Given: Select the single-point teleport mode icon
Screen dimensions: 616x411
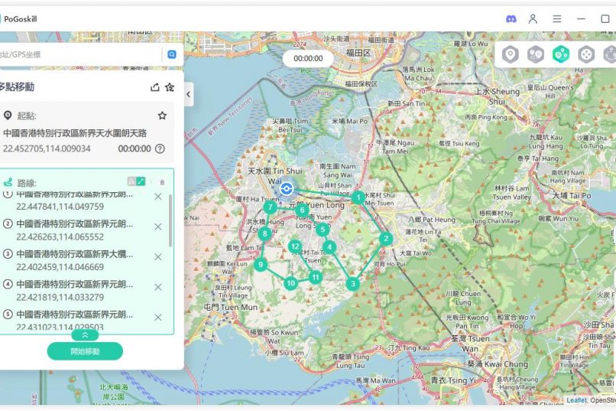Looking at the screenshot, I should (x=511, y=54).
